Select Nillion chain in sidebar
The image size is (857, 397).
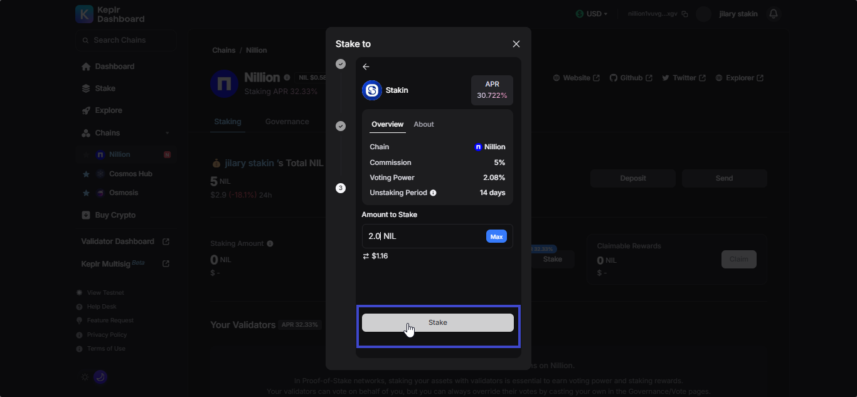[x=126, y=154]
